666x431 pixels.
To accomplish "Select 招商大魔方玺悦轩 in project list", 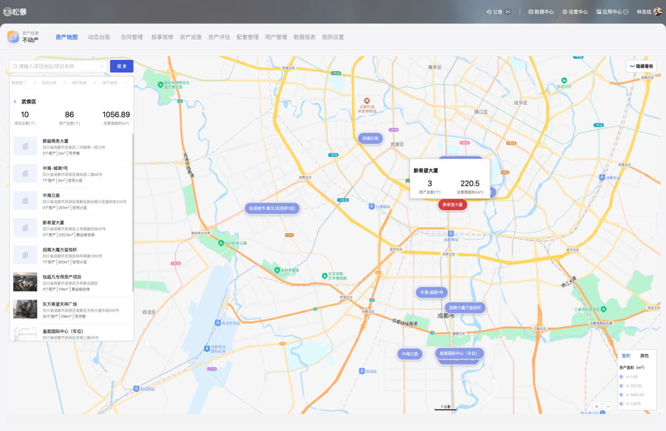I will (x=71, y=256).
